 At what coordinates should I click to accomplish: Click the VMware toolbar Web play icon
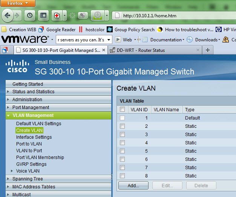coord(118,39)
